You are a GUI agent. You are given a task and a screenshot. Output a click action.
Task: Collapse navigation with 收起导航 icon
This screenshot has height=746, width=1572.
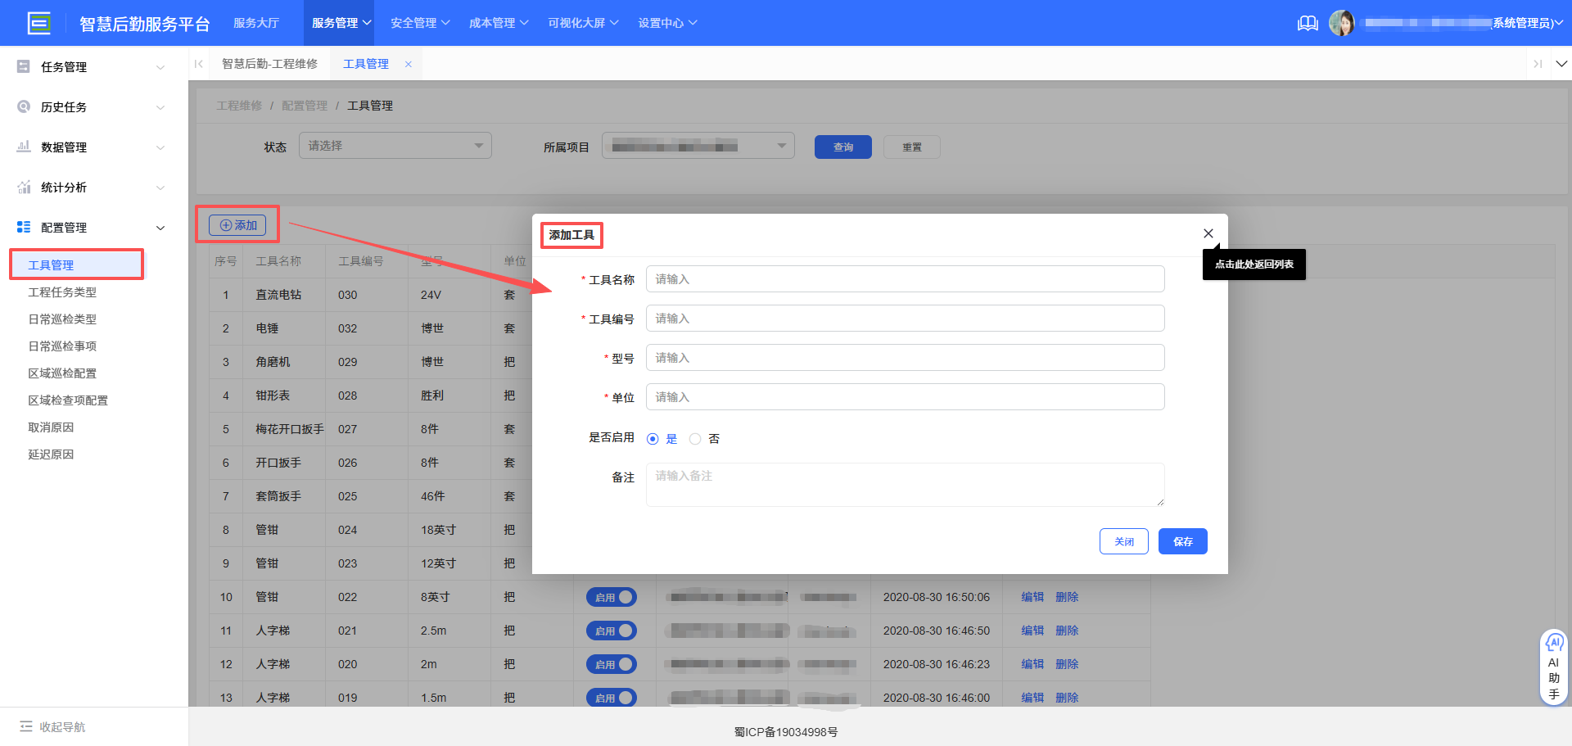(x=28, y=726)
